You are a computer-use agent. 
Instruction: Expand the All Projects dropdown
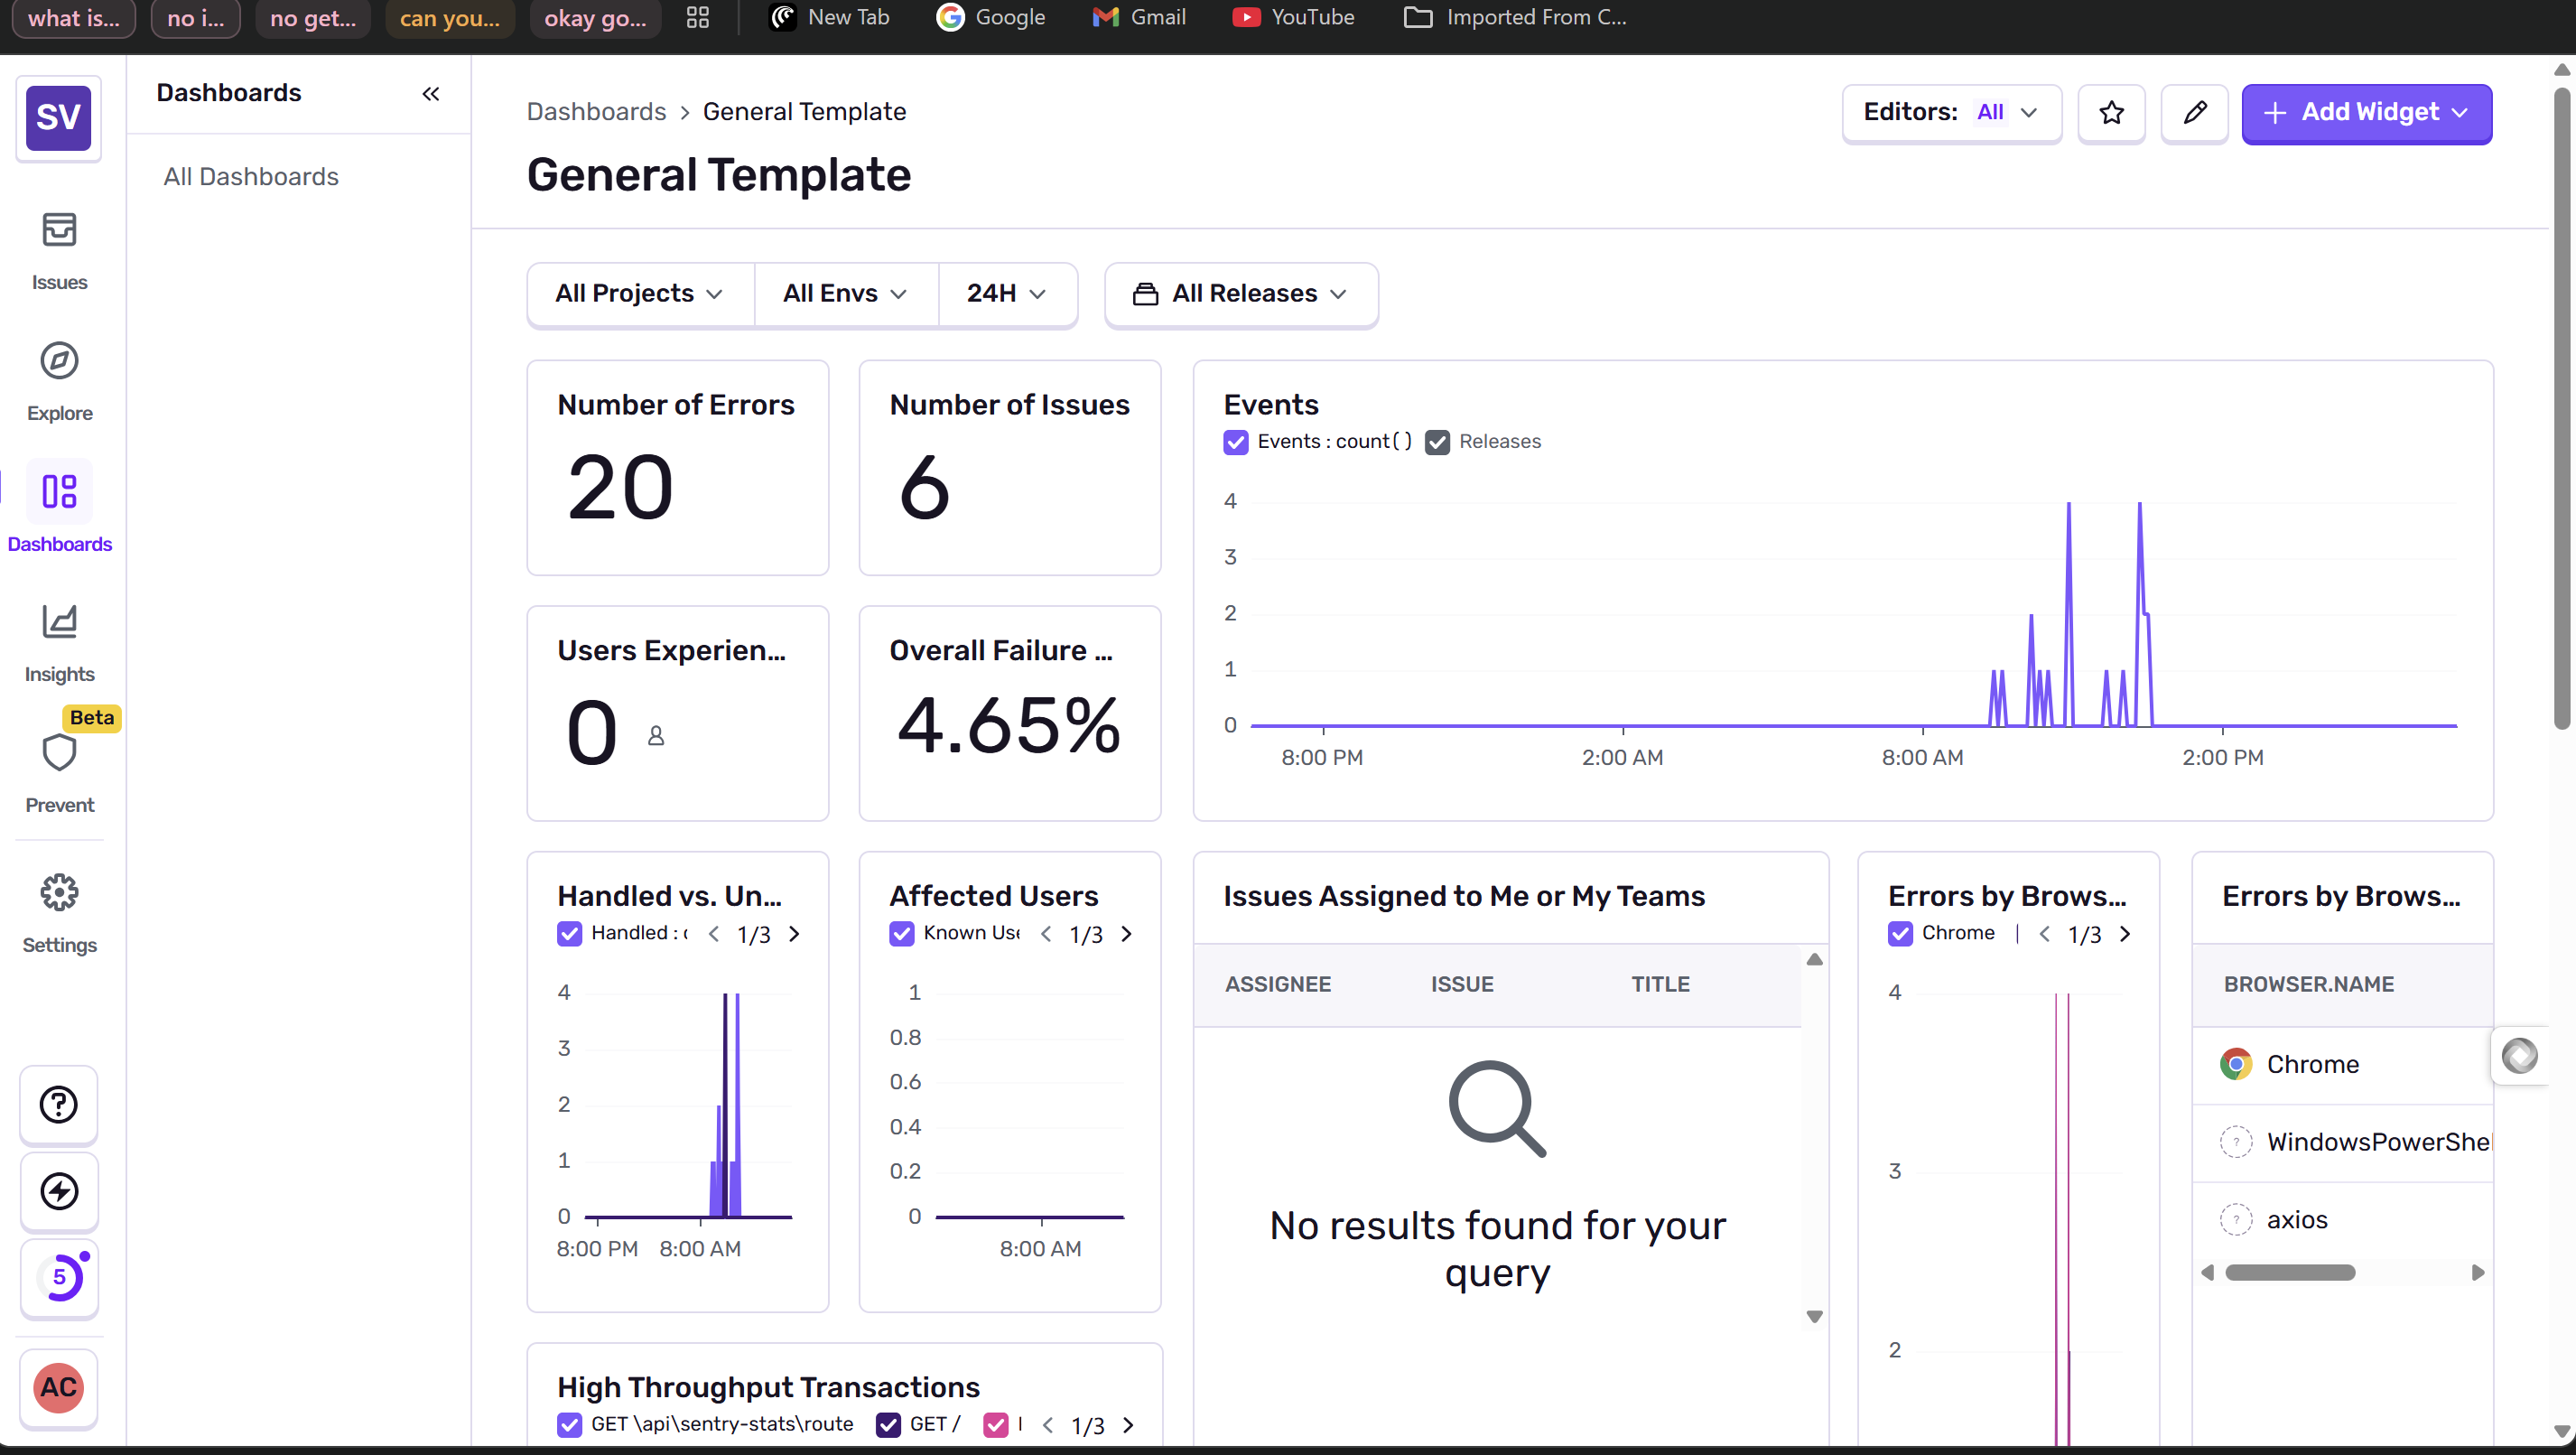click(x=639, y=294)
